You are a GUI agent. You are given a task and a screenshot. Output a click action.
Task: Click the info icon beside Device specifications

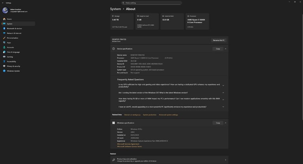[114, 49]
